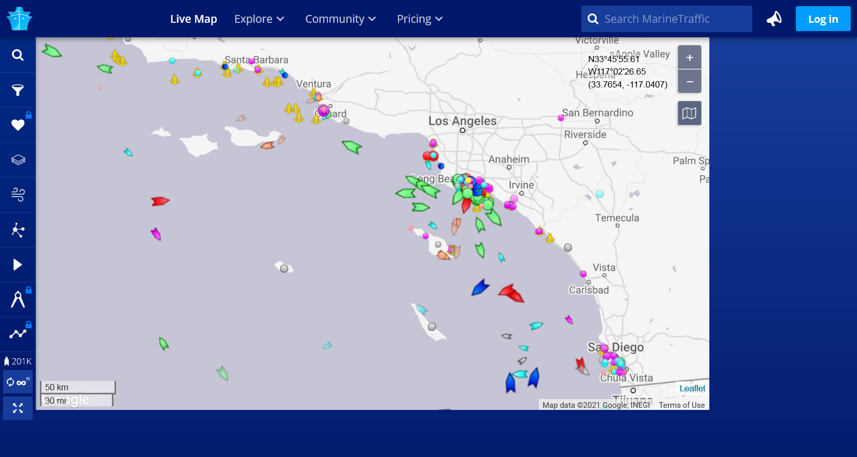Click the Anaheim map label
The width and height of the screenshot is (857, 457).
click(509, 159)
